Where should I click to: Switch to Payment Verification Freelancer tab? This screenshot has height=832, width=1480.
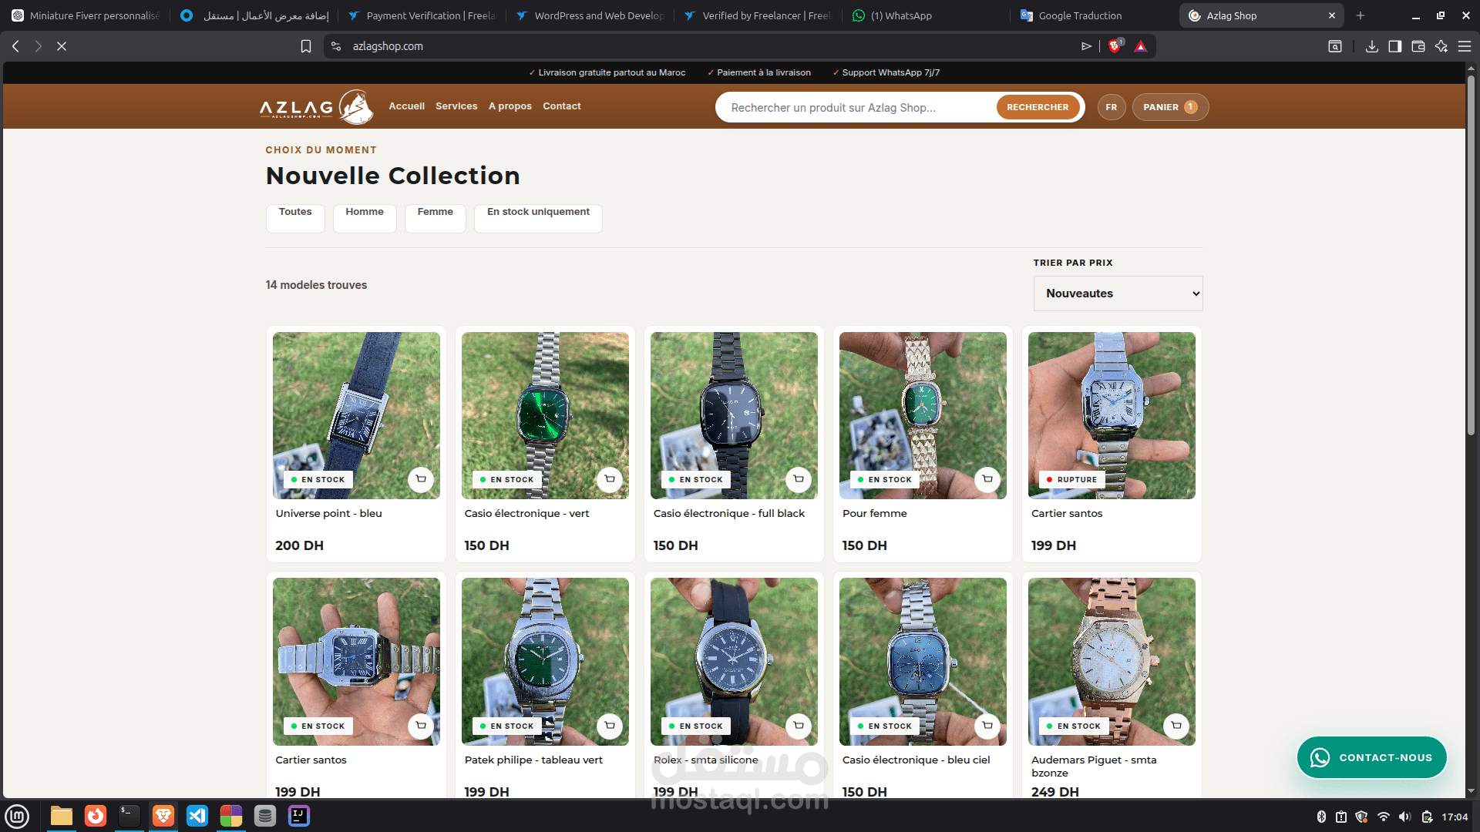(x=422, y=15)
